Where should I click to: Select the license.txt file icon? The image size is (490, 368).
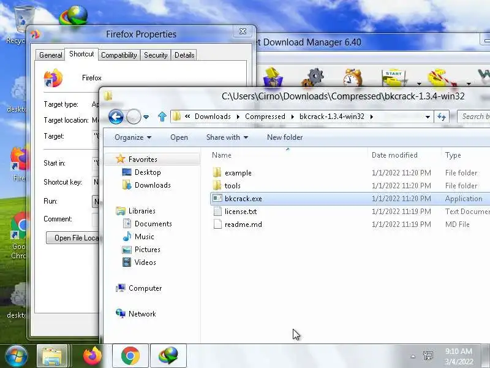tap(217, 211)
